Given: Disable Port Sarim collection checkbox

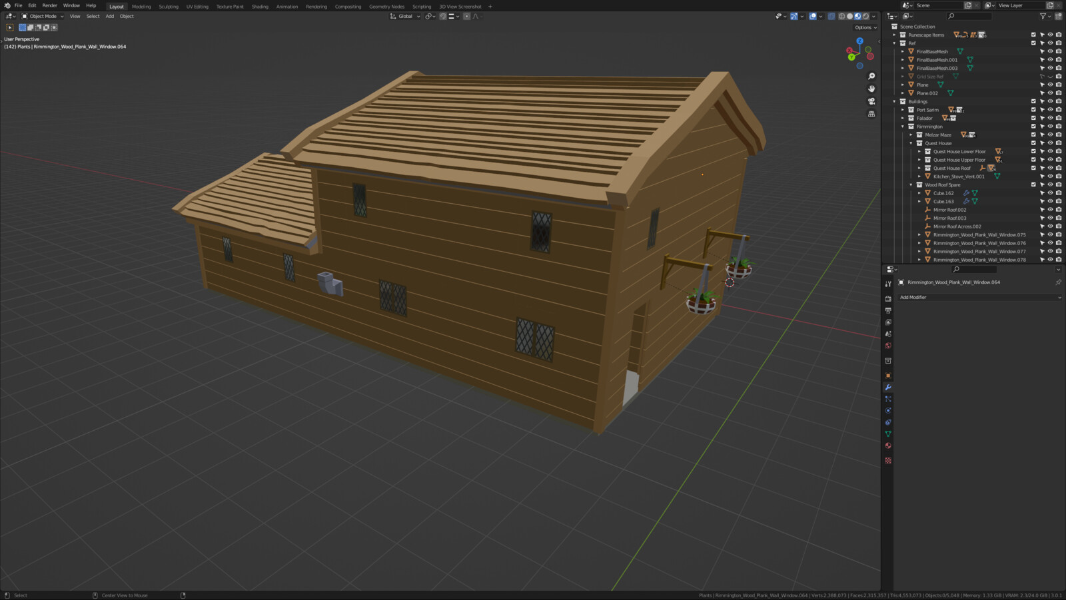Looking at the screenshot, I should pyautogui.click(x=1033, y=110).
